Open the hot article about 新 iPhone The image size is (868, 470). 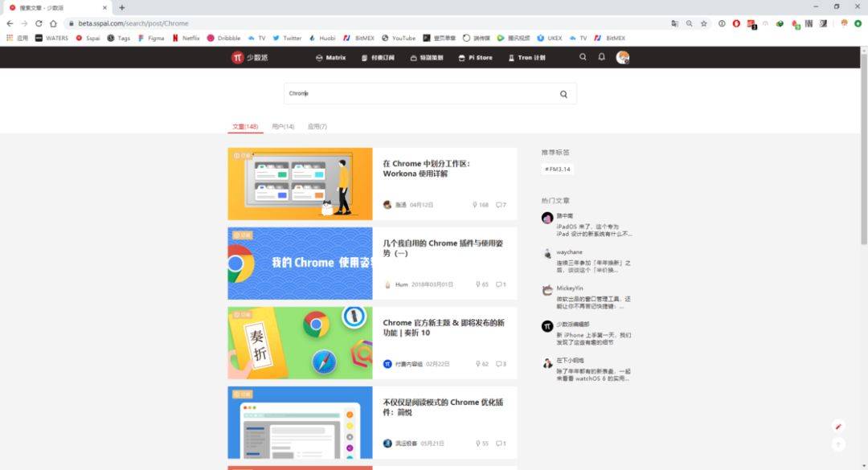coord(593,339)
